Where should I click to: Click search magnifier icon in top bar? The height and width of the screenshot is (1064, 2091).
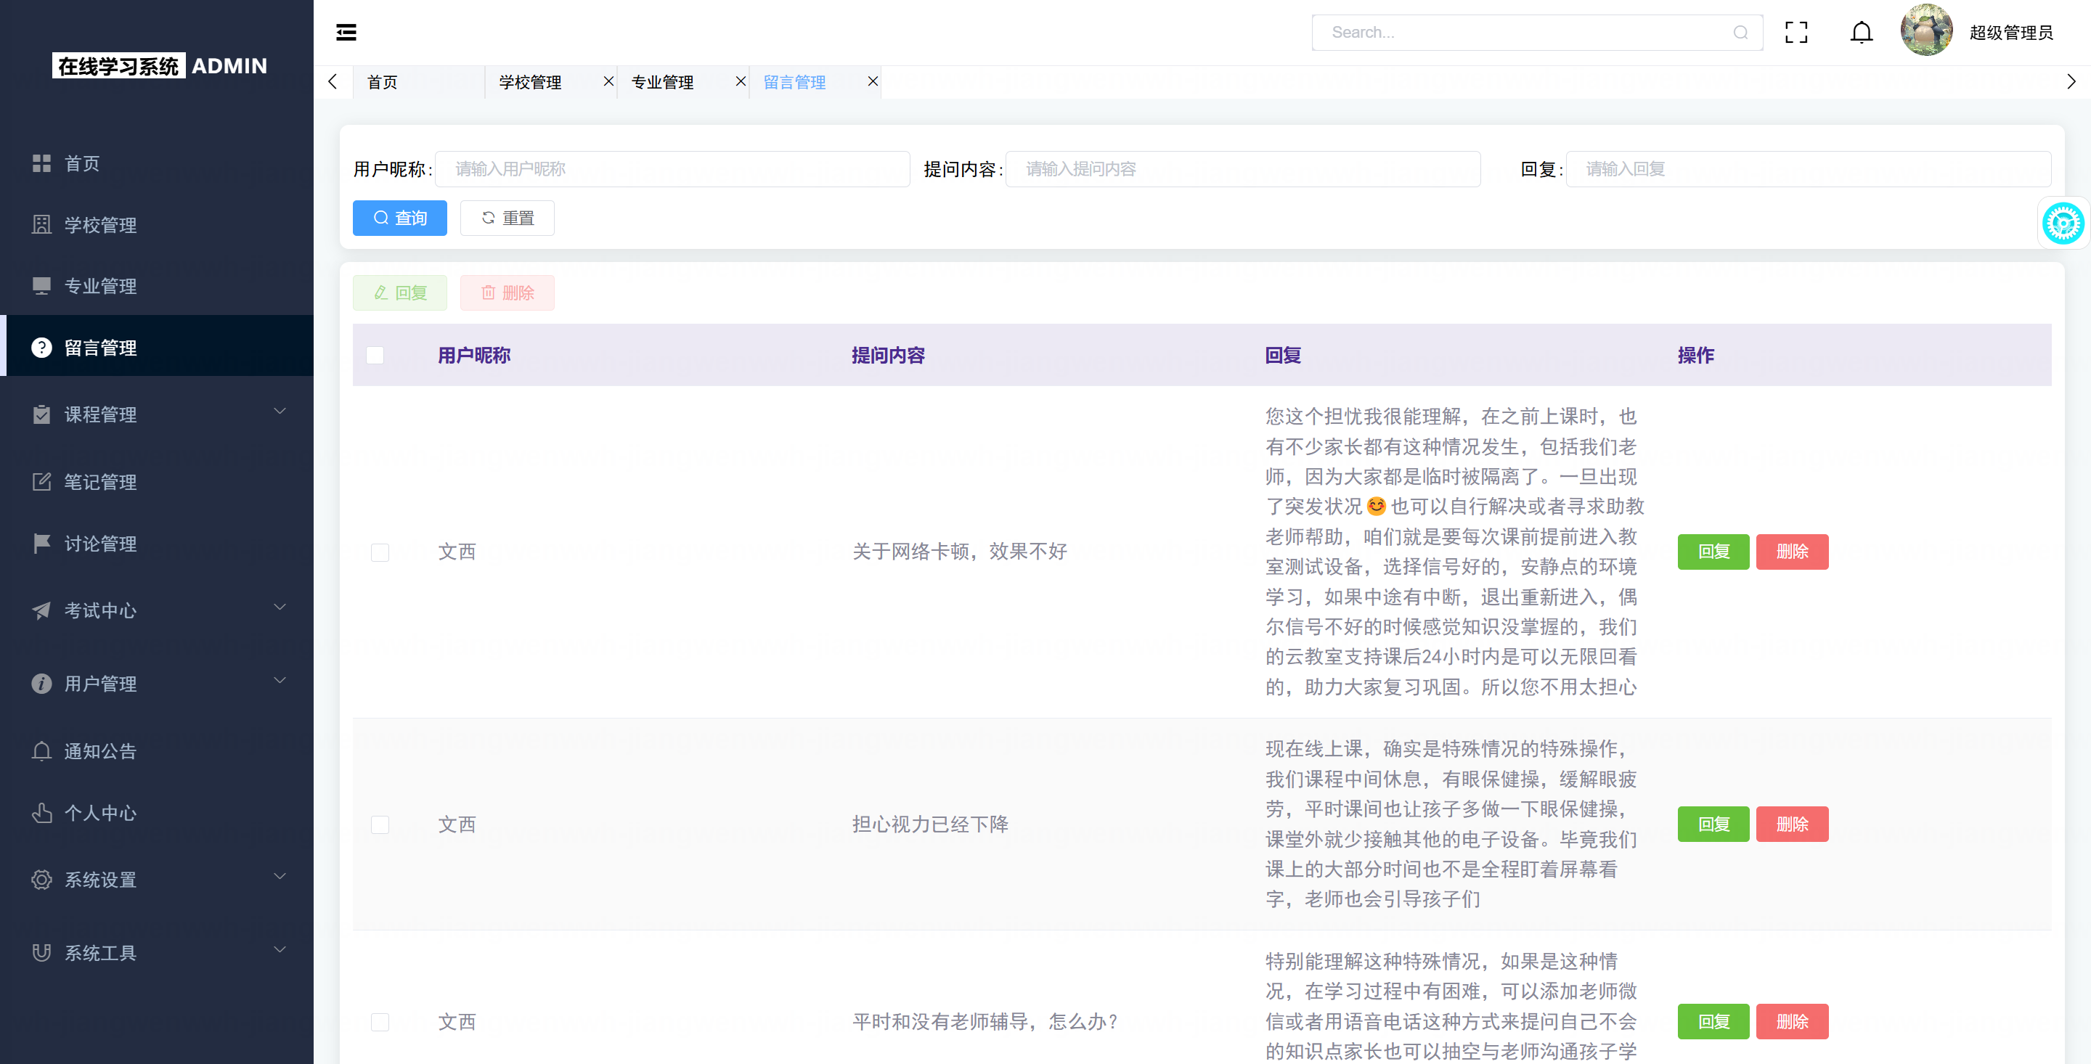coord(1740,33)
